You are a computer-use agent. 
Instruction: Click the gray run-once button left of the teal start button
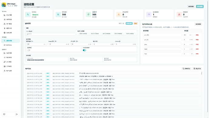click(121, 23)
